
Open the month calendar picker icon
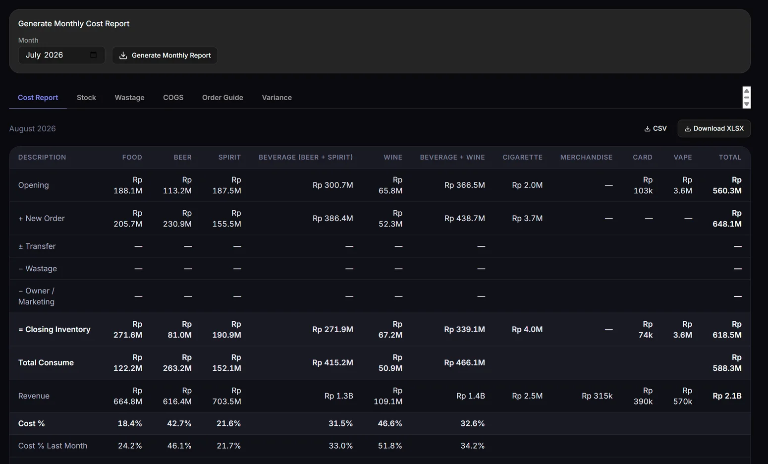93,55
